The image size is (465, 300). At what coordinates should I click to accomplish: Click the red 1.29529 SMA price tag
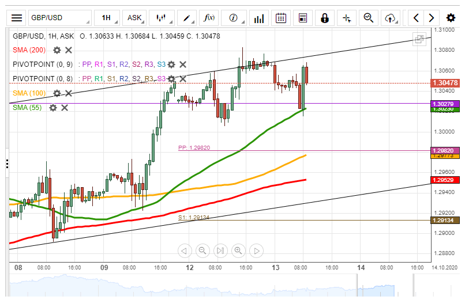tap(445, 180)
